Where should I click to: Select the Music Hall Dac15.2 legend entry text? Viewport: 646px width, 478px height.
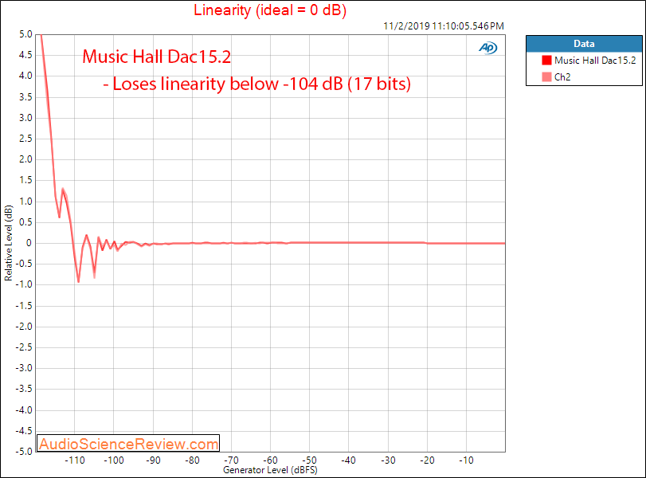tap(595, 61)
